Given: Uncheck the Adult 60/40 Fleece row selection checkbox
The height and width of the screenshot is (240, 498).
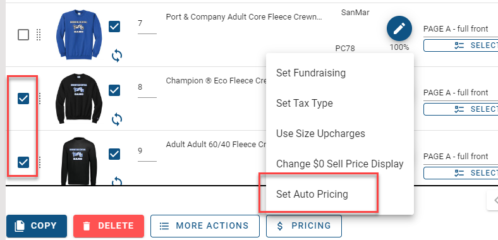Looking at the screenshot, I should pyautogui.click(x=23, y=162).
